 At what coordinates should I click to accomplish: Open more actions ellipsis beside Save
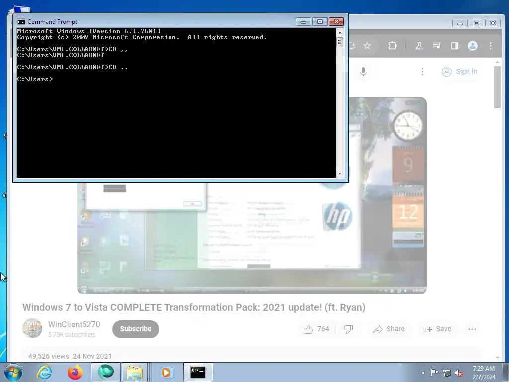pos(472,329)
